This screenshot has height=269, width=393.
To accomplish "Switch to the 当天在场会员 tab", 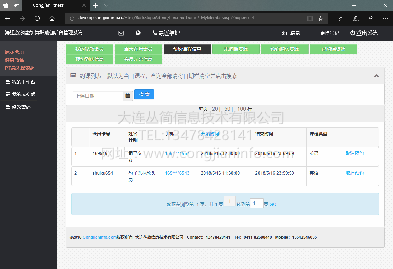I will point(138,49).
